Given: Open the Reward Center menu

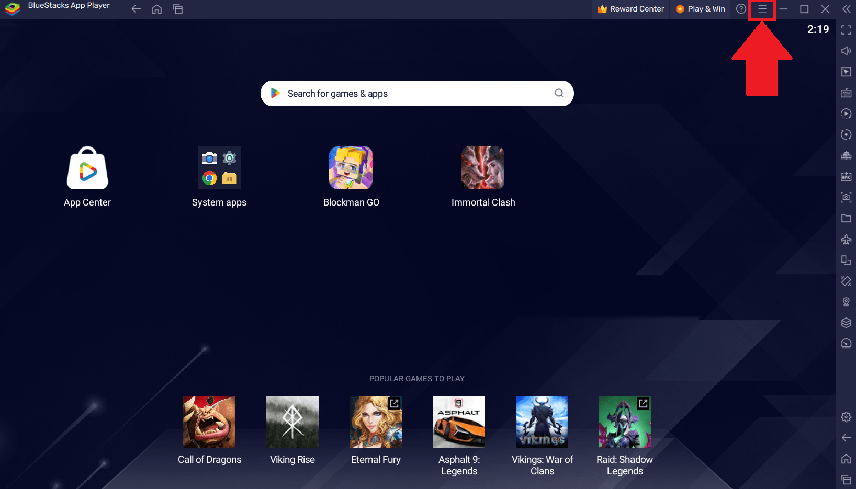Looking at the screenshot, I should tap(630, 9).
